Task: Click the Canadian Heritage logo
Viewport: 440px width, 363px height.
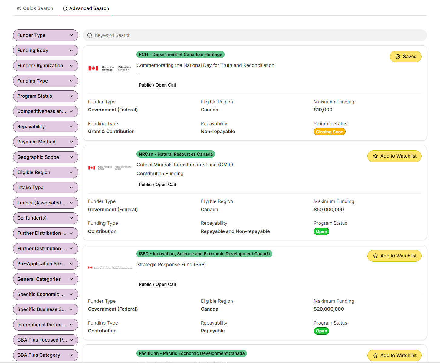Action: (x=110, y=68)
